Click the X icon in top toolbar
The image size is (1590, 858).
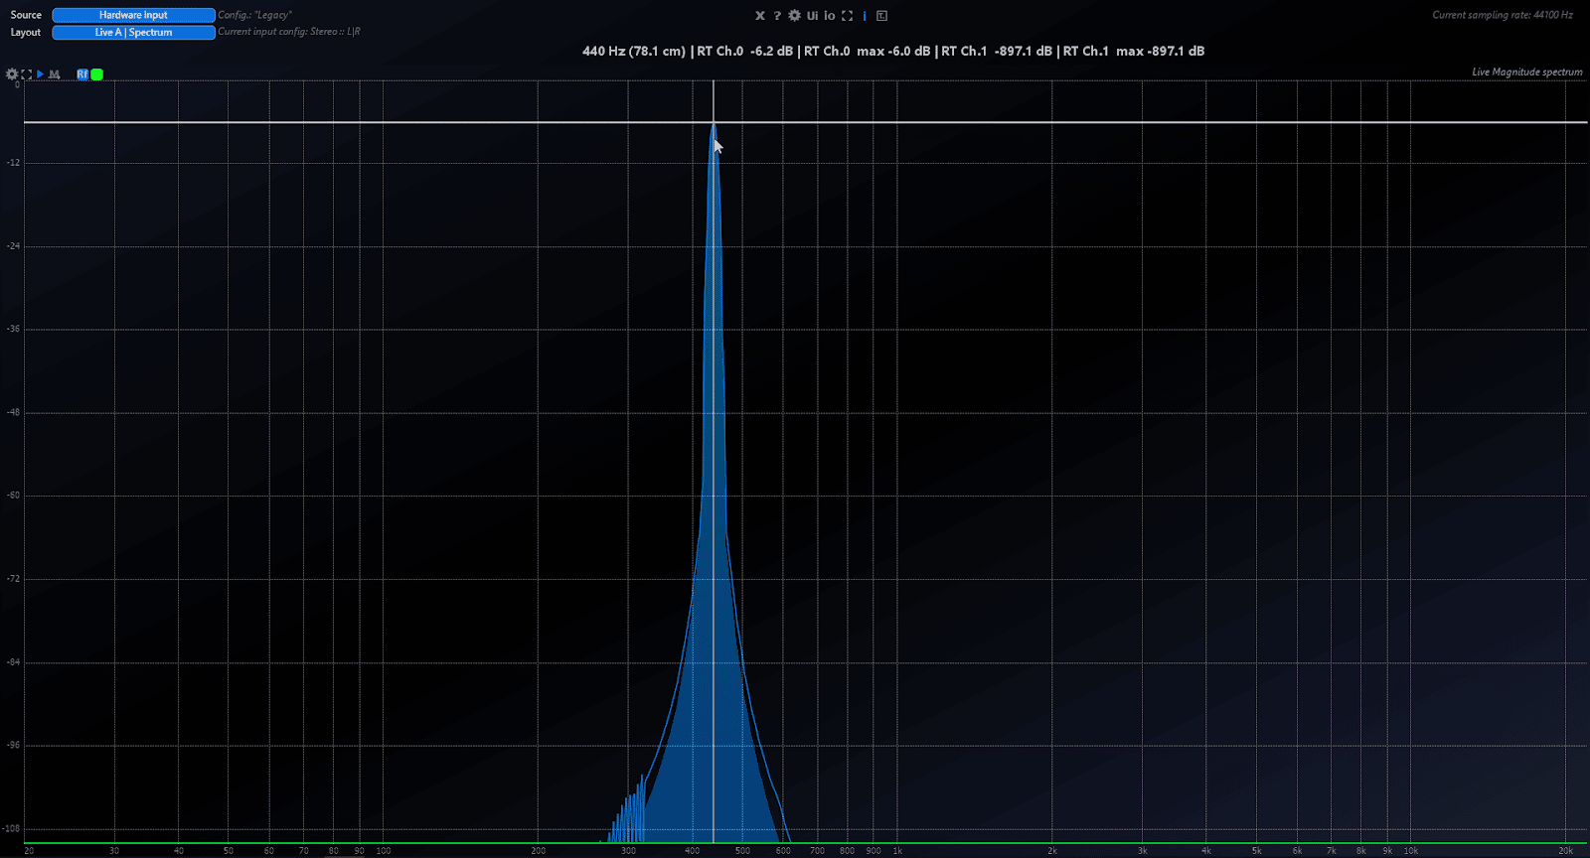click(760, 16)
